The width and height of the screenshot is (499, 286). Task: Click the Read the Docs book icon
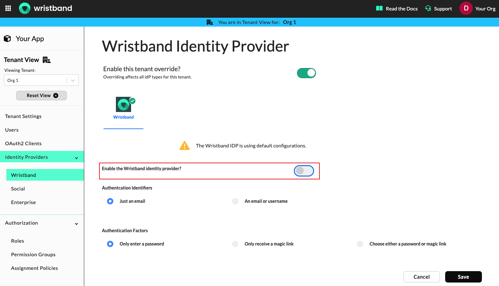tap(379, 9)
